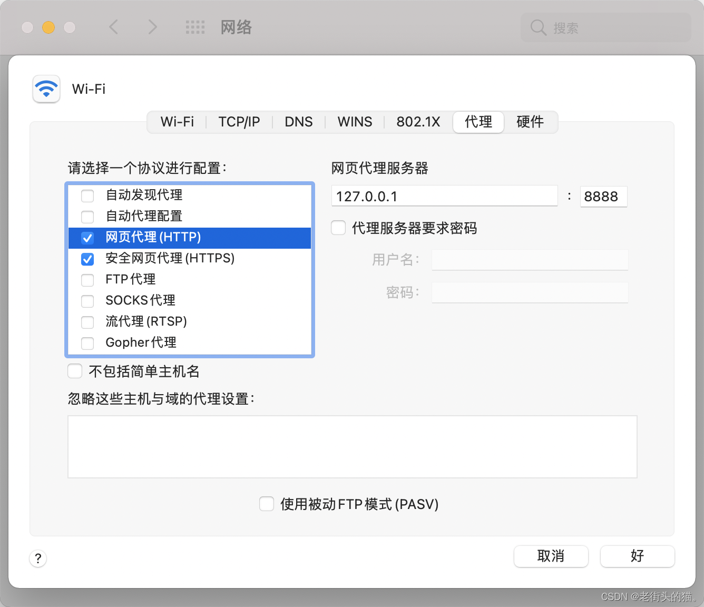Enable FTP 代理 checkbox
Image resolution: width=704 pixels, height=607 pixels.
coord(87,280)
